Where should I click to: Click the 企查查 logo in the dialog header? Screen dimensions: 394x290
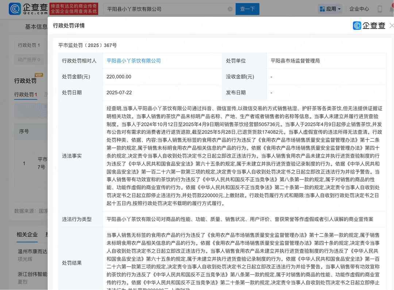click(369, 26)
